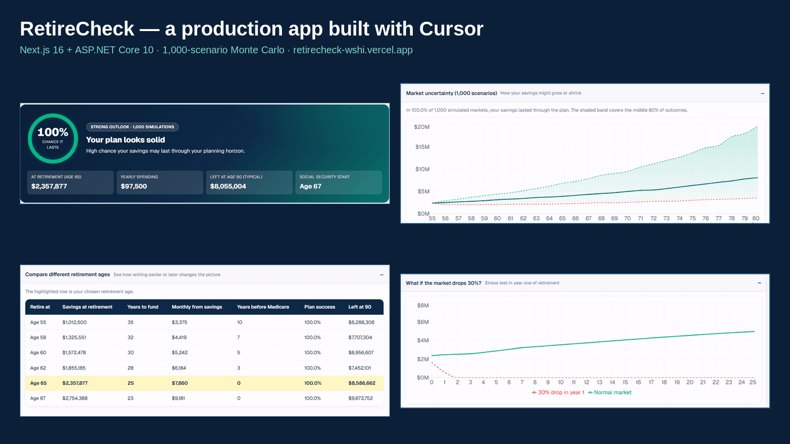
Task: Select the 'Age 62' table row label
Action: [38, 368]
